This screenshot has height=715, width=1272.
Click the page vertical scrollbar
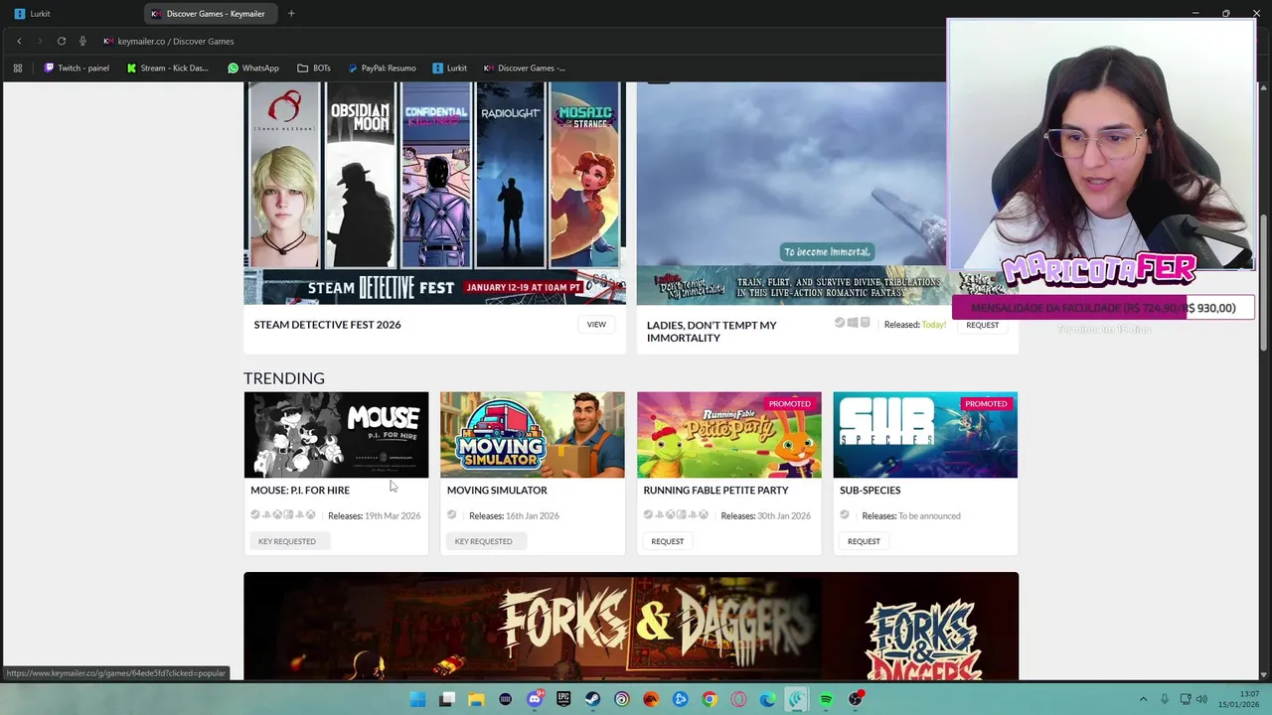pyautogui.click(x=1264, y=283)
